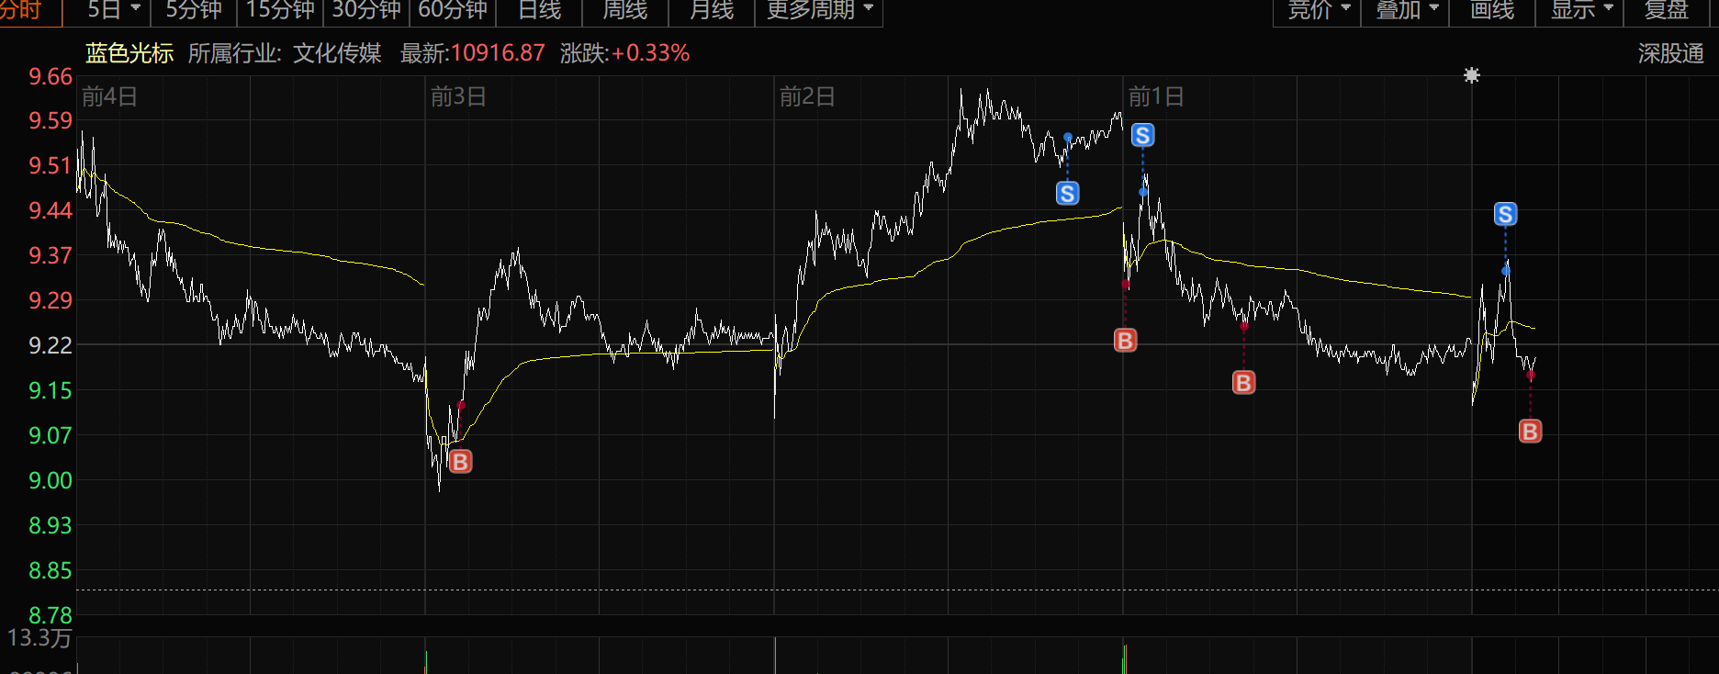The image size is (1719, 674).
Task: Click the 前4日 day label
Action: (109, 96)
